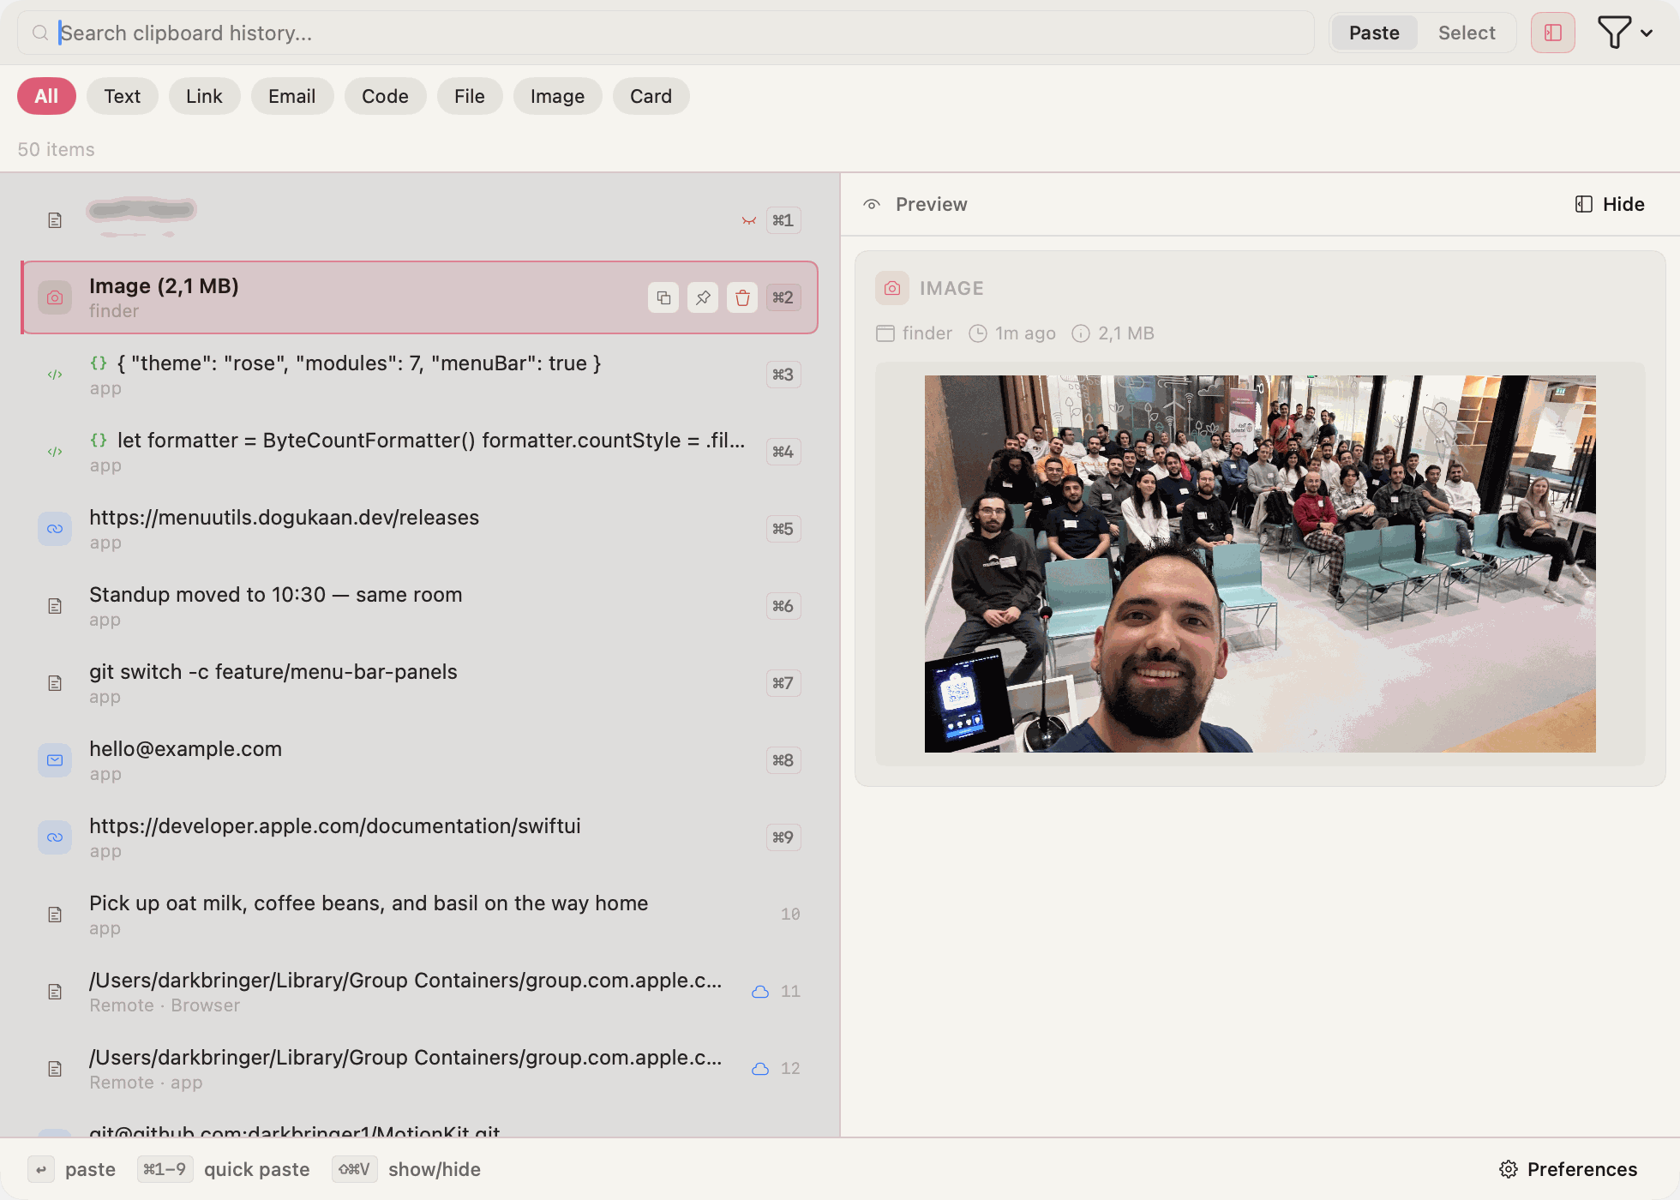
Task: Select the developer.apple.com swiftui link
Action: click(x=419, y=837)
